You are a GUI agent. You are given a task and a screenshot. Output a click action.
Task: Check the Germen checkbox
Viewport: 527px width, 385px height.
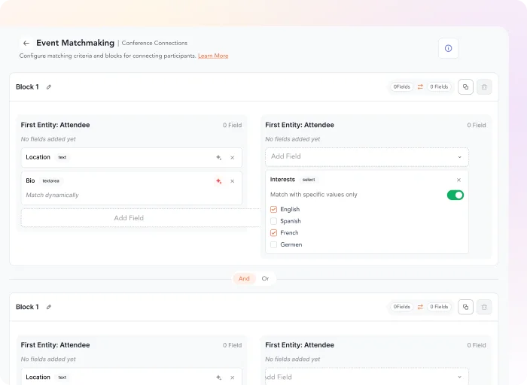click(273, 244)
